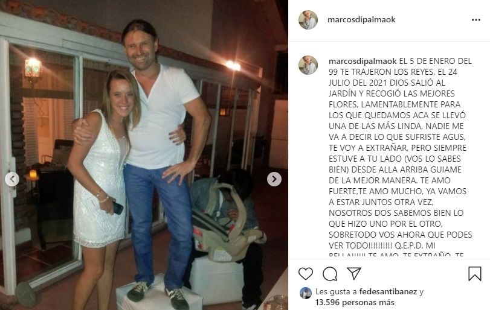Image resolution: width=490 pixels, height=310 pixels.
Task: Click the Les gusta a text
Action: tap(337, 292)
